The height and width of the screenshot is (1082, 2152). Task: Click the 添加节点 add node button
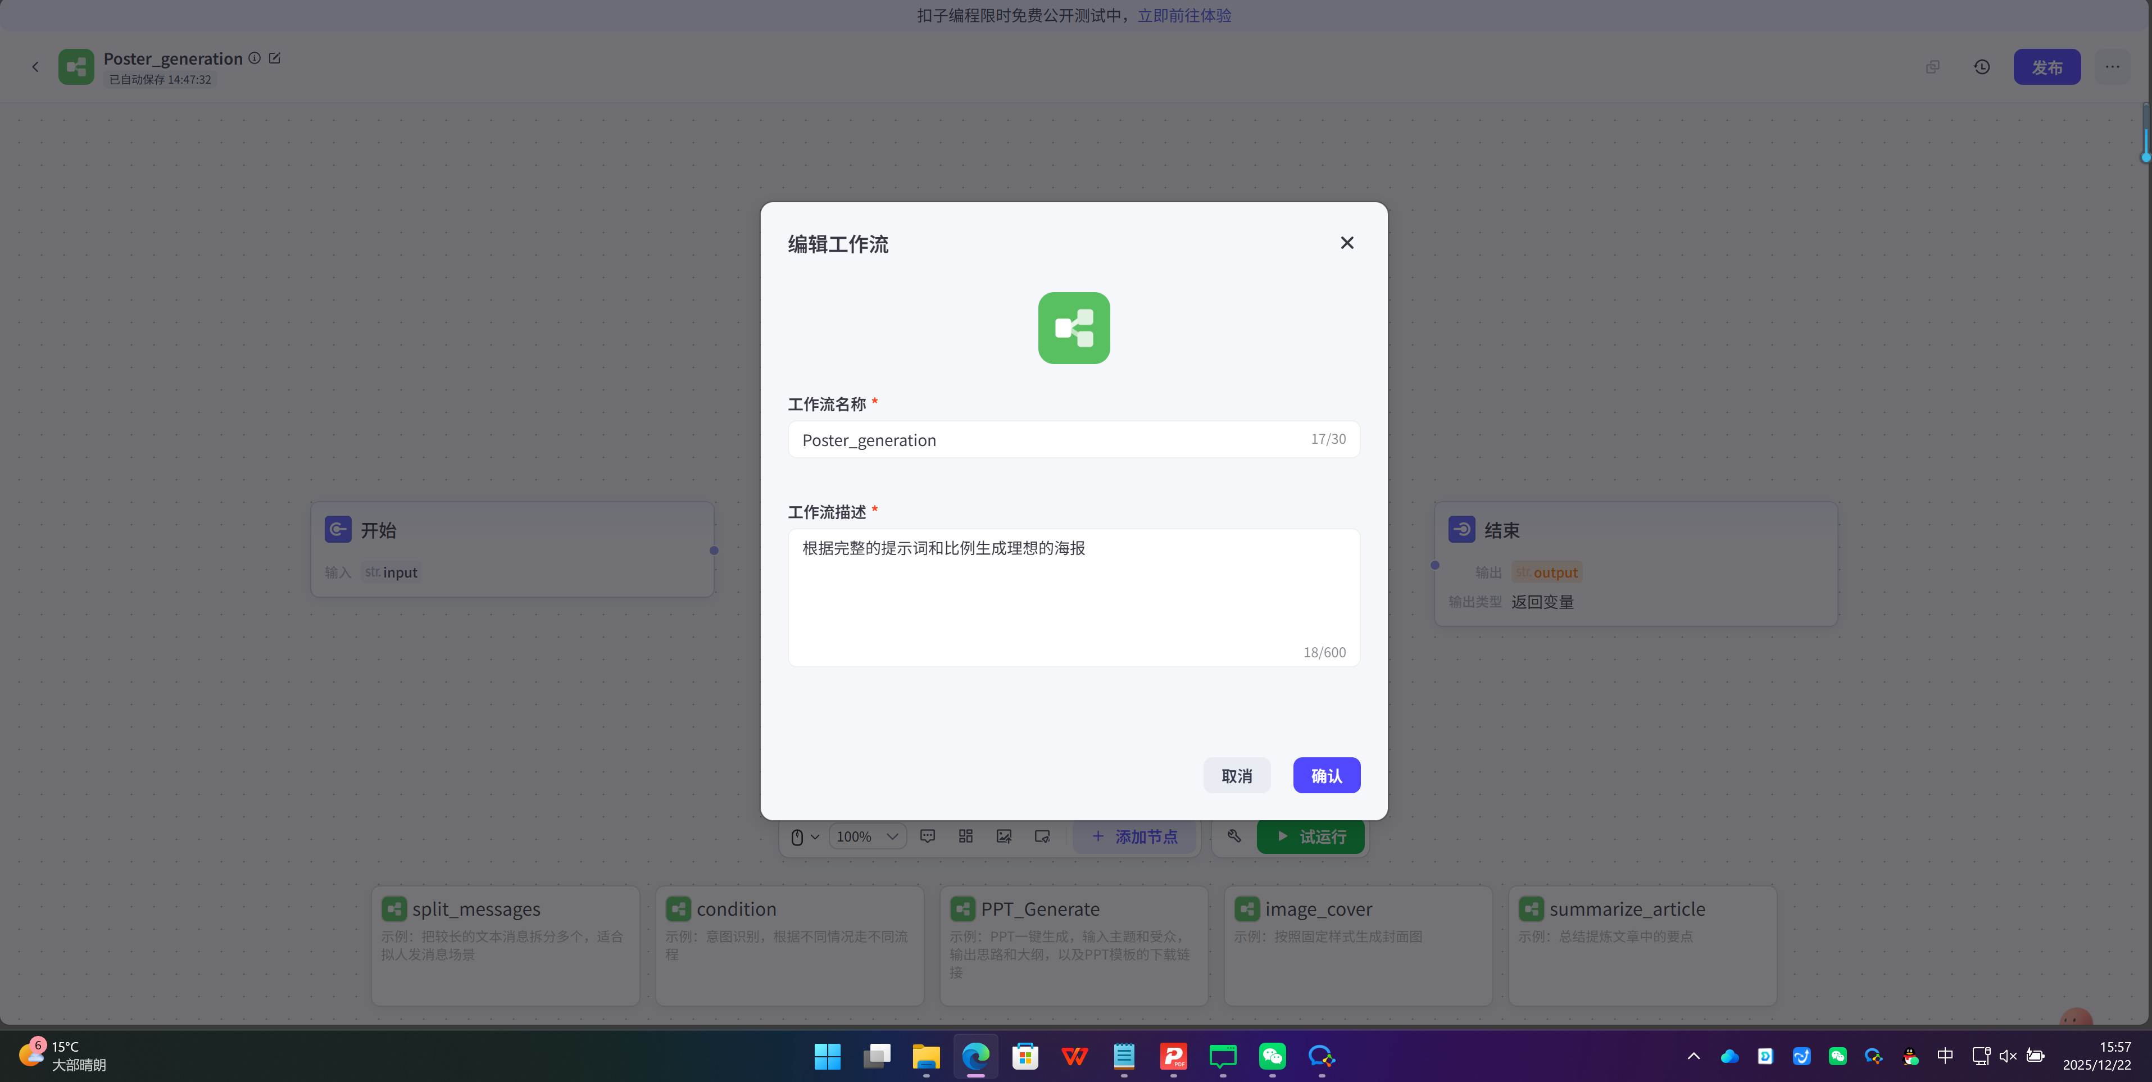point(1134,836)
